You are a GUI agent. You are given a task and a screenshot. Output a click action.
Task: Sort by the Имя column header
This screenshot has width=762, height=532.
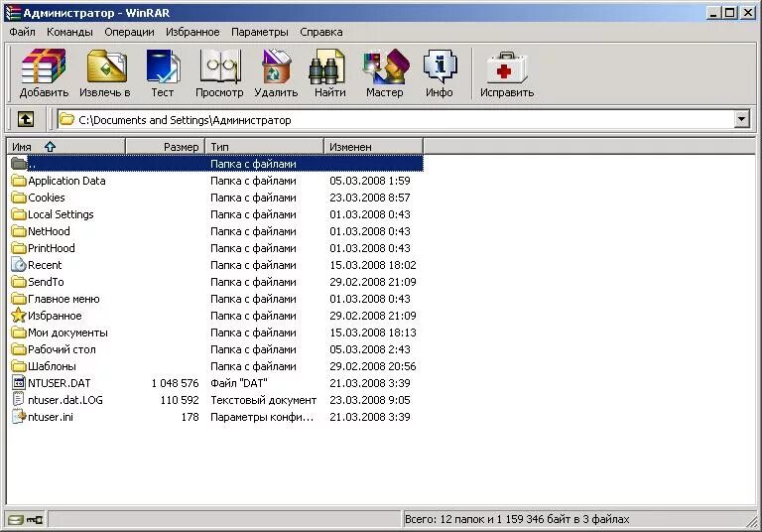[66, 146]
